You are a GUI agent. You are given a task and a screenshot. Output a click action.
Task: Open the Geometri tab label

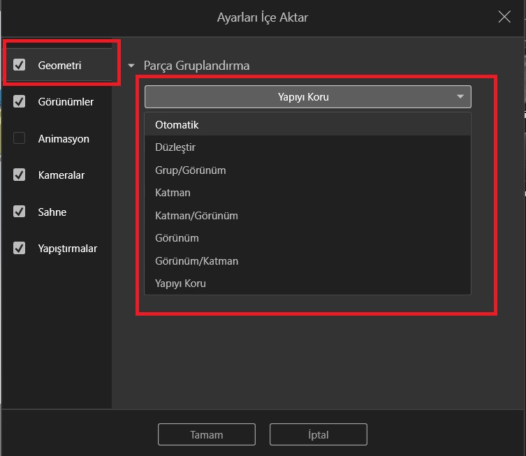tap(60, 66)
